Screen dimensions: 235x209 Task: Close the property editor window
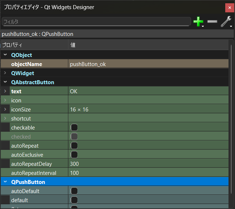pyautogui.click(x=228, y=7)
